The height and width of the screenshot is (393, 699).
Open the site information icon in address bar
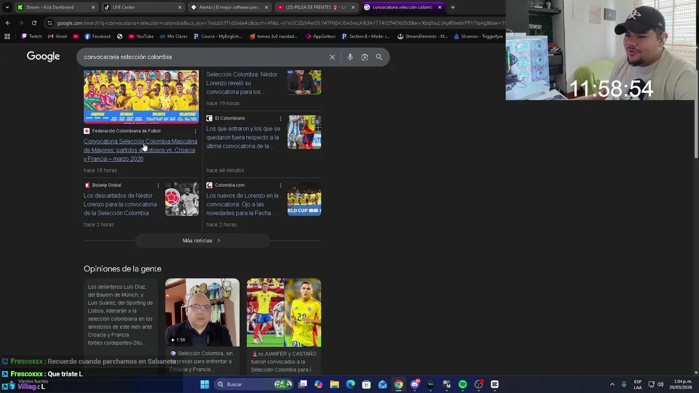[x=50, y=23]
